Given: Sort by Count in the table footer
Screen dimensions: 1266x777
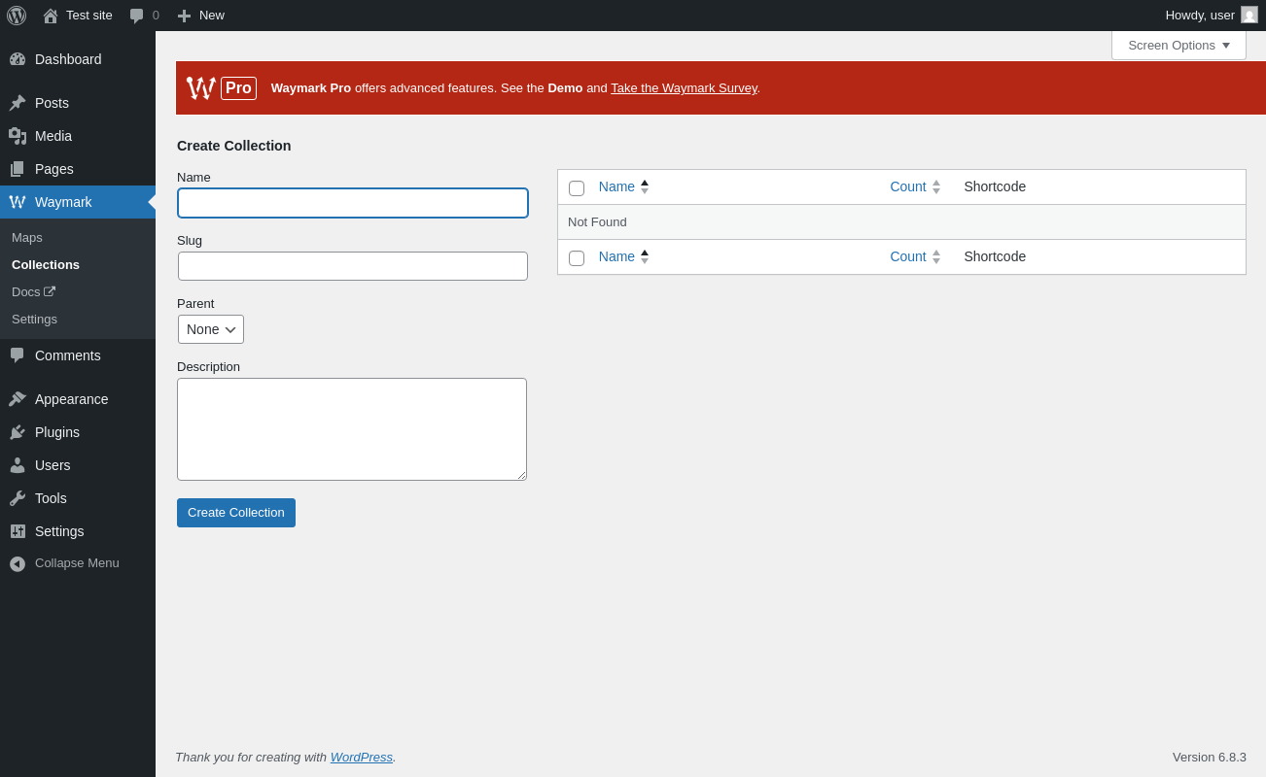Looking at the screenshot, I should [x=915, y=256].
